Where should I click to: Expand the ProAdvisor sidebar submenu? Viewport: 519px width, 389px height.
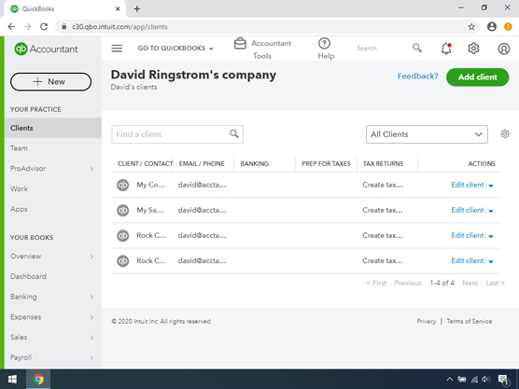tap(91, 169)
